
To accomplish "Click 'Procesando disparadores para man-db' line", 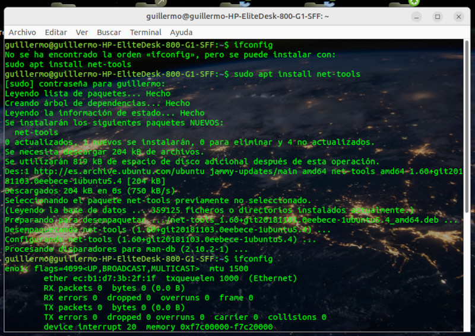I will pyautogui.click(x=126, y=249).
